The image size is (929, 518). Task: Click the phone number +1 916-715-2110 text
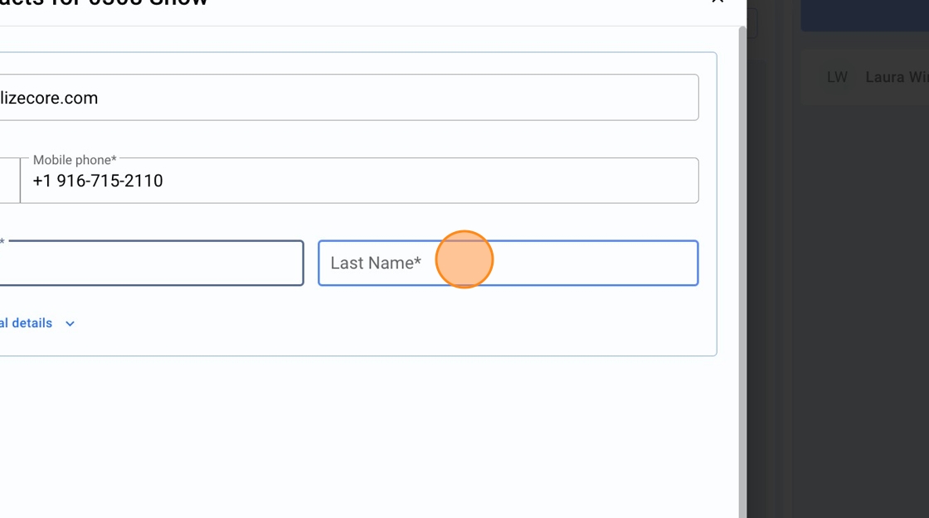(x=98, y=181)
